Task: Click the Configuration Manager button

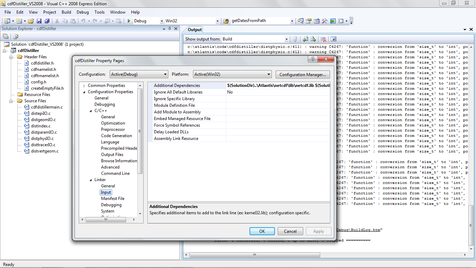Action: pos(302,74)
